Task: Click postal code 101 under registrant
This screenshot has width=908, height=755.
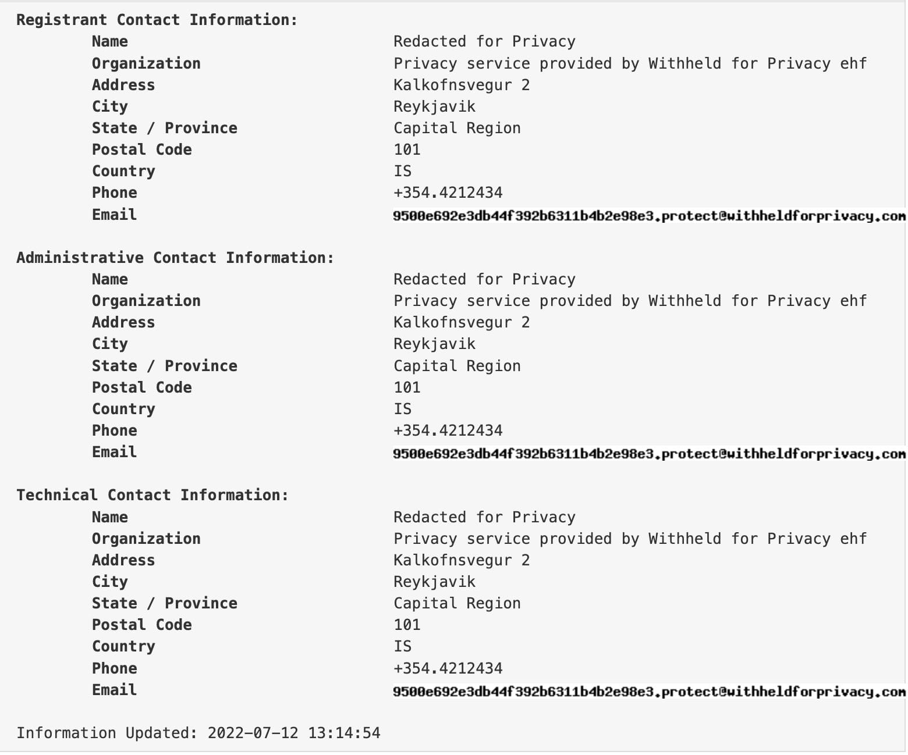Action: (x=407, y=149)
